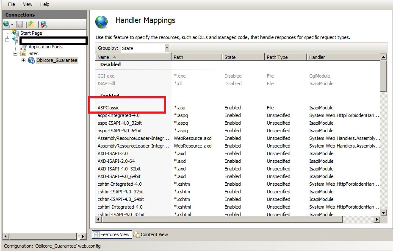Switch to Content View tab
The width and height of the screenshot is (393, 251).
point(151,234)
